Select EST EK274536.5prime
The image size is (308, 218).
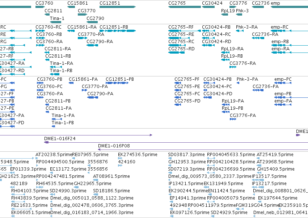[138, 155]
